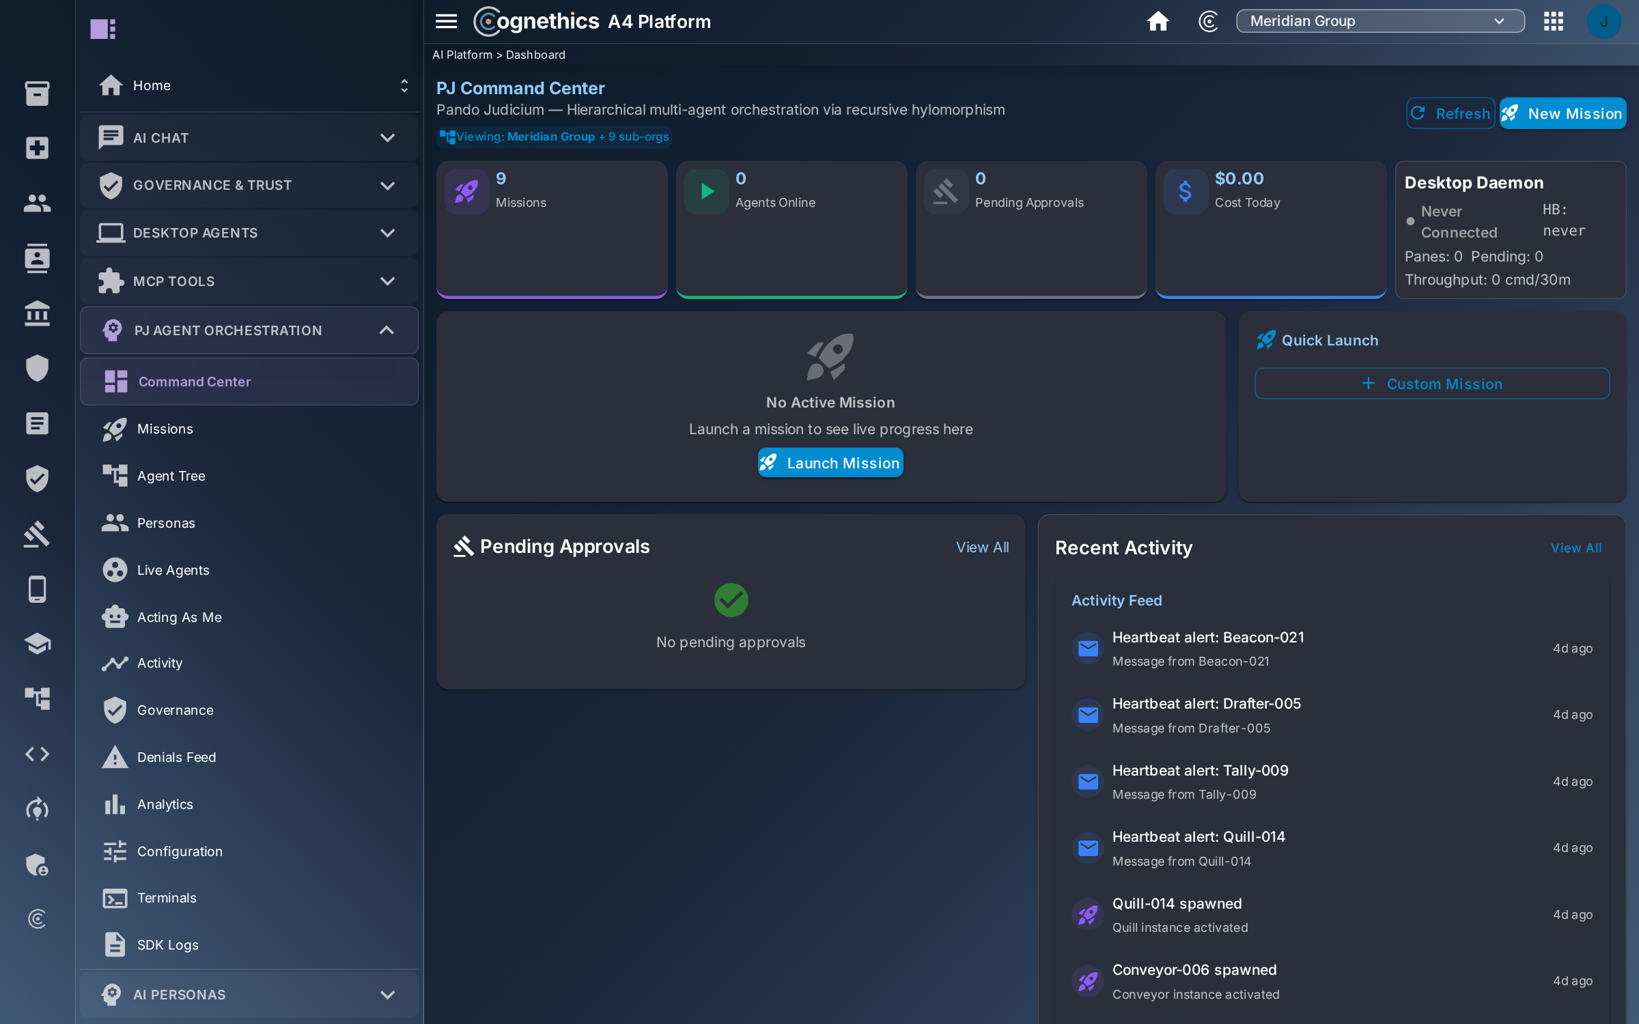Click the medical plus icon in left rail
The width and height of the screenshot is (1639, 1024).
(x=37, y=147)
